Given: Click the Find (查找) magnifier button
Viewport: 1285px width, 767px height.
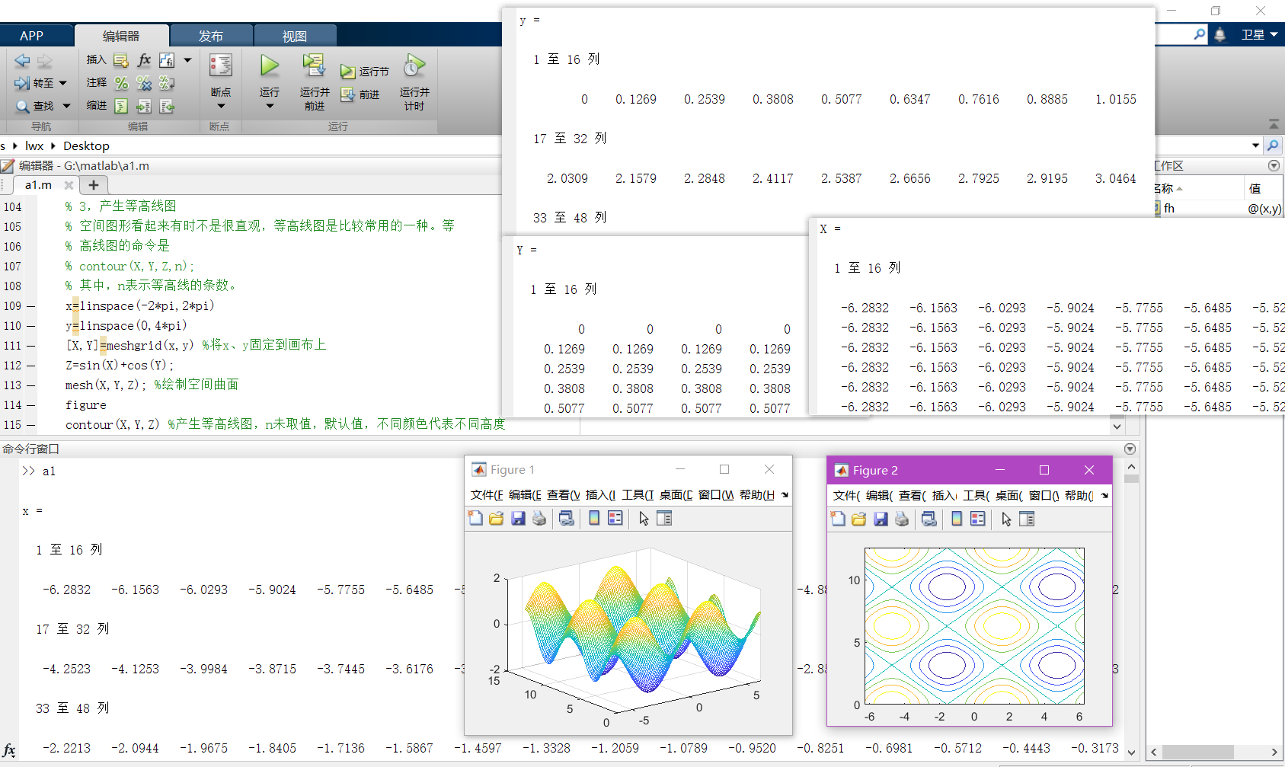Looking at the screenshot, I should pos(34,106).
